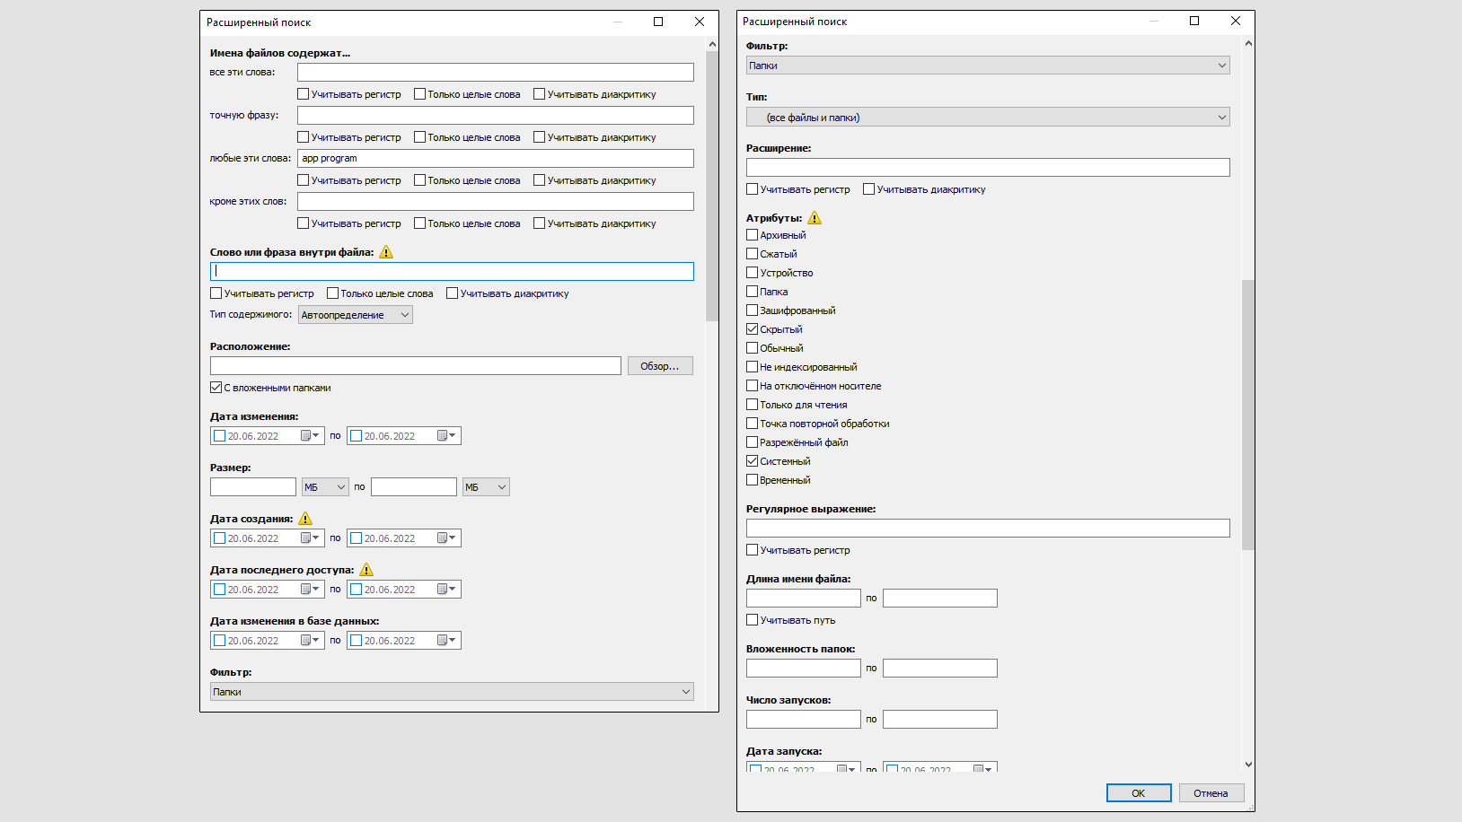Click the warning icon beside Атрибуты
The image size is (1462, 822).
(815, 218)
